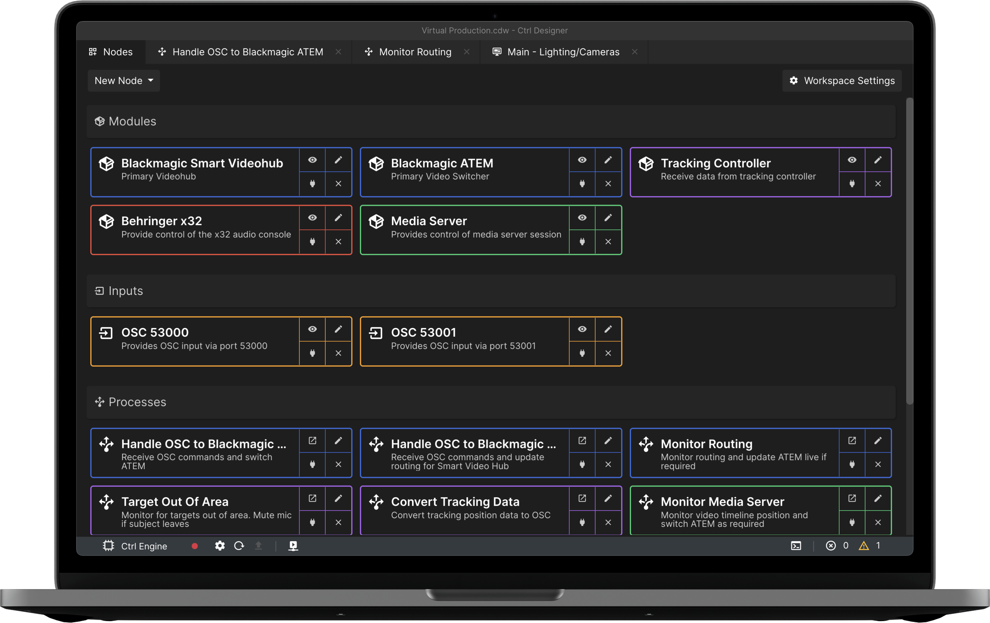Edit the OSC 53000 input
This screenshot has width=990, height=623.
338,329
